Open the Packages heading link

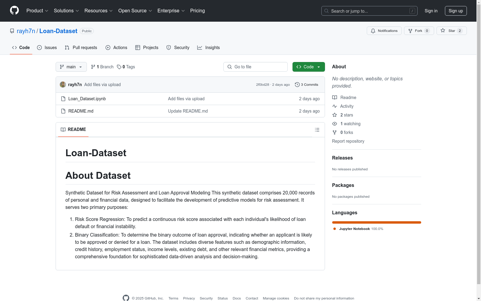(x=343, y=185)
